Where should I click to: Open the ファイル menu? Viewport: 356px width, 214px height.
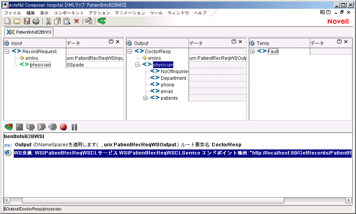[13, 13]
